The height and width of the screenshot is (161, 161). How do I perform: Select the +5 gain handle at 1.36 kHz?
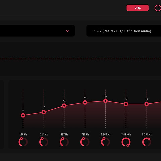(105, 101)
